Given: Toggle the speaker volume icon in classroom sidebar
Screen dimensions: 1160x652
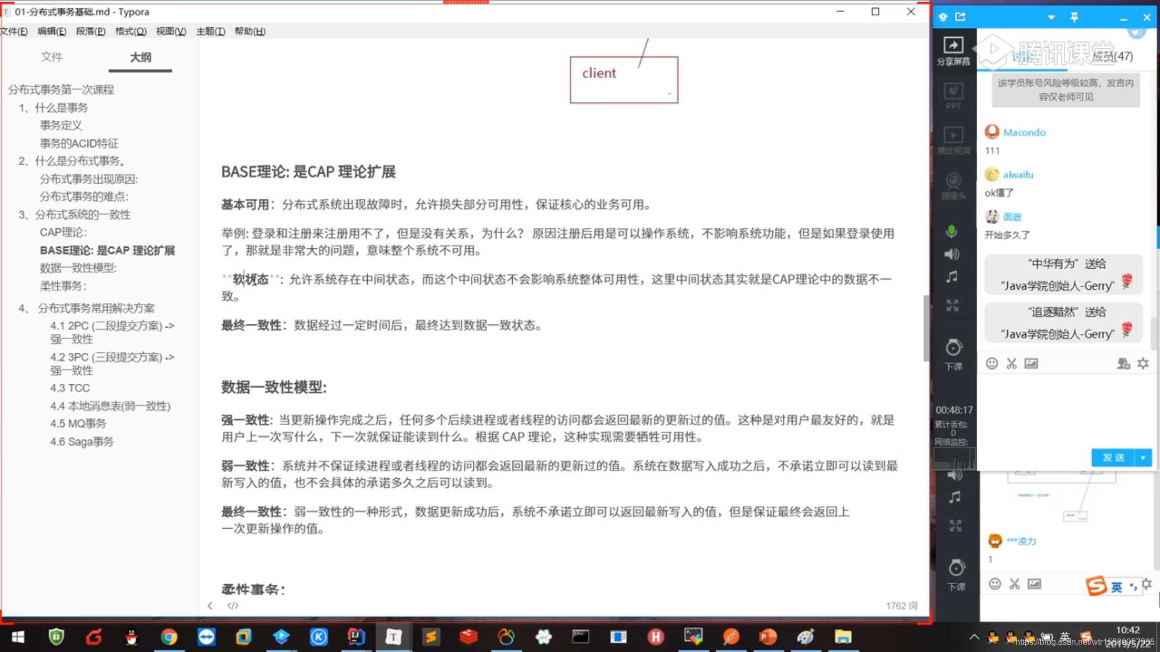Looking at the screenshot, I should coord(952,254).
